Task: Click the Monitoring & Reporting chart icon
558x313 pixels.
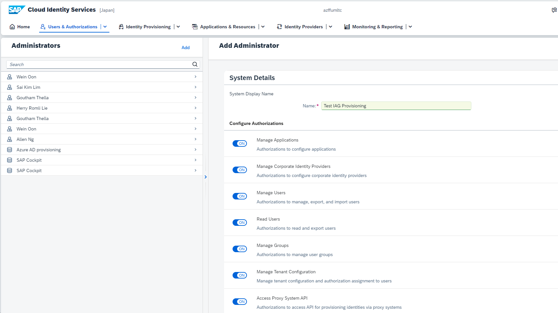Action: [347, 27]
